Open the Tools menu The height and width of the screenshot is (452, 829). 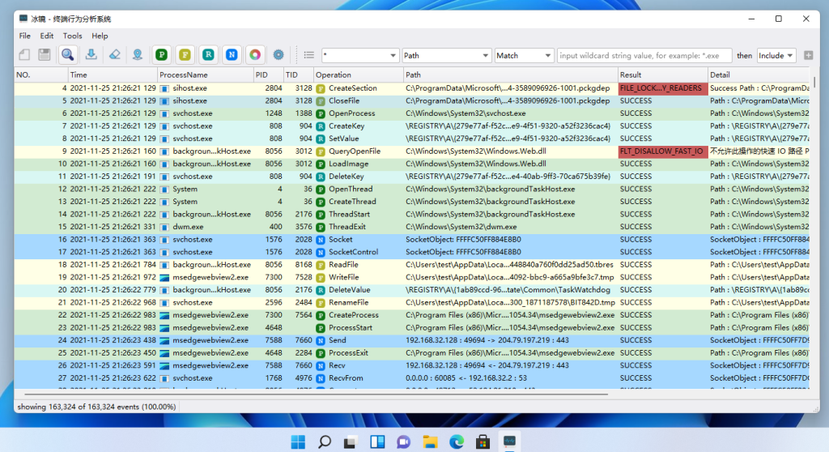coord(73,36)
